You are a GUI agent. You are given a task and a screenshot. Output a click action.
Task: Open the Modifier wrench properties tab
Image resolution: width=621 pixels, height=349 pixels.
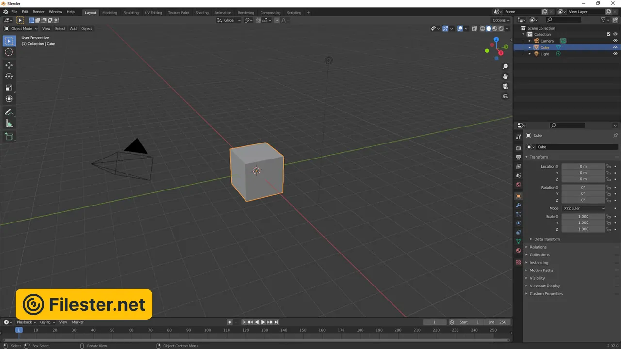point(518,206)
